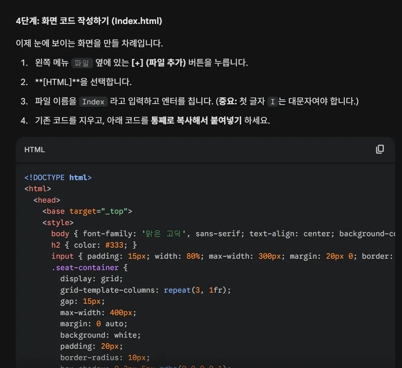
Task: Click the Index inline code badge
Action: [x=93, y=101]
